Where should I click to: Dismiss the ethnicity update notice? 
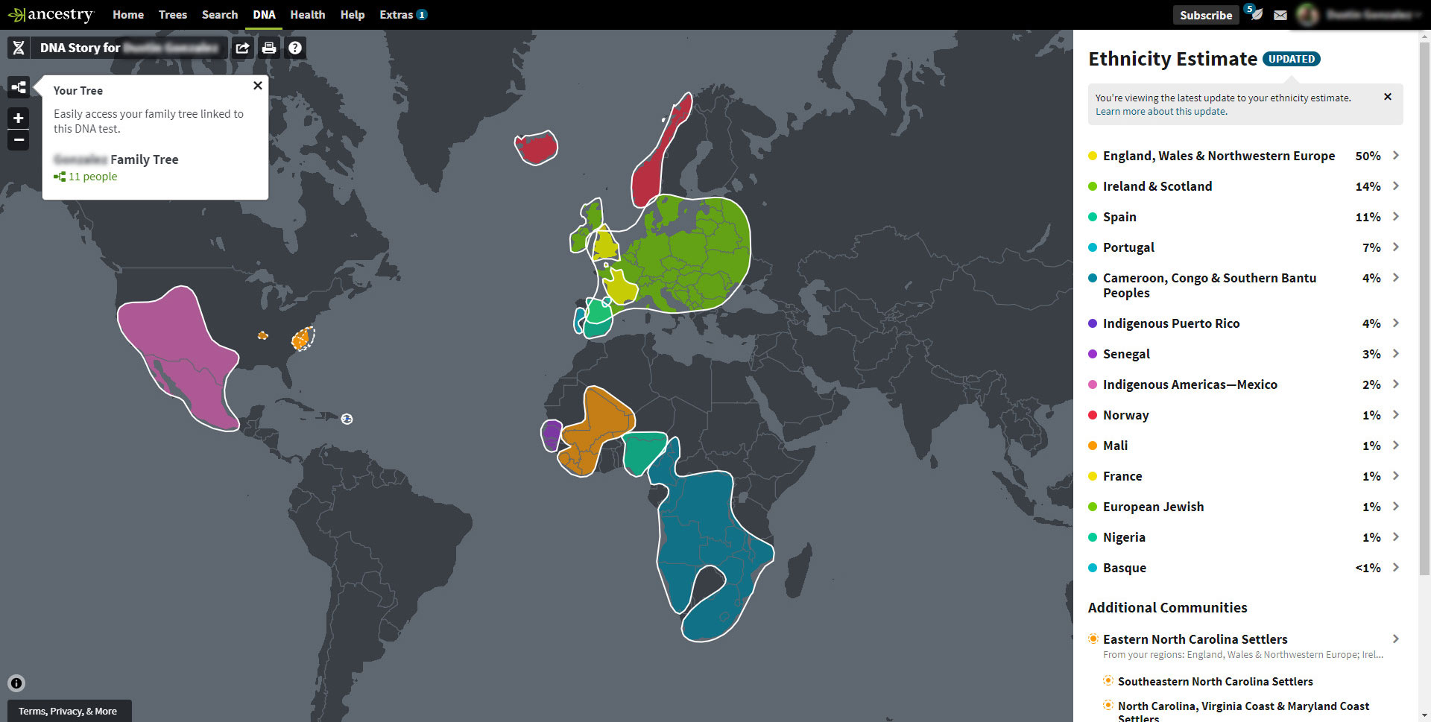[1387, 97]
